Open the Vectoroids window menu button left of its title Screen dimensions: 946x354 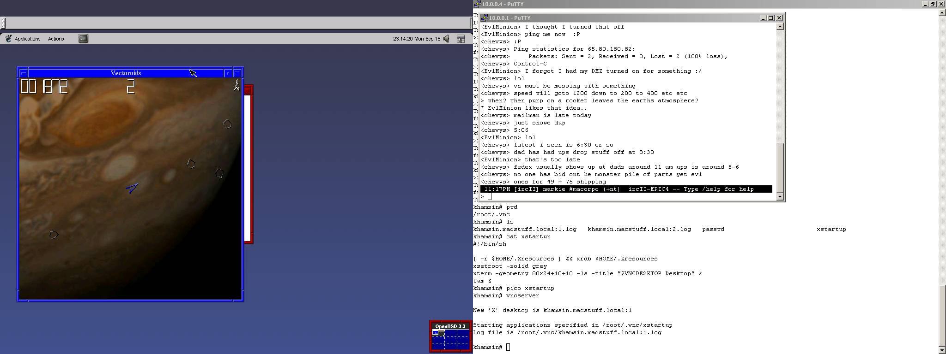pos(23,73)
